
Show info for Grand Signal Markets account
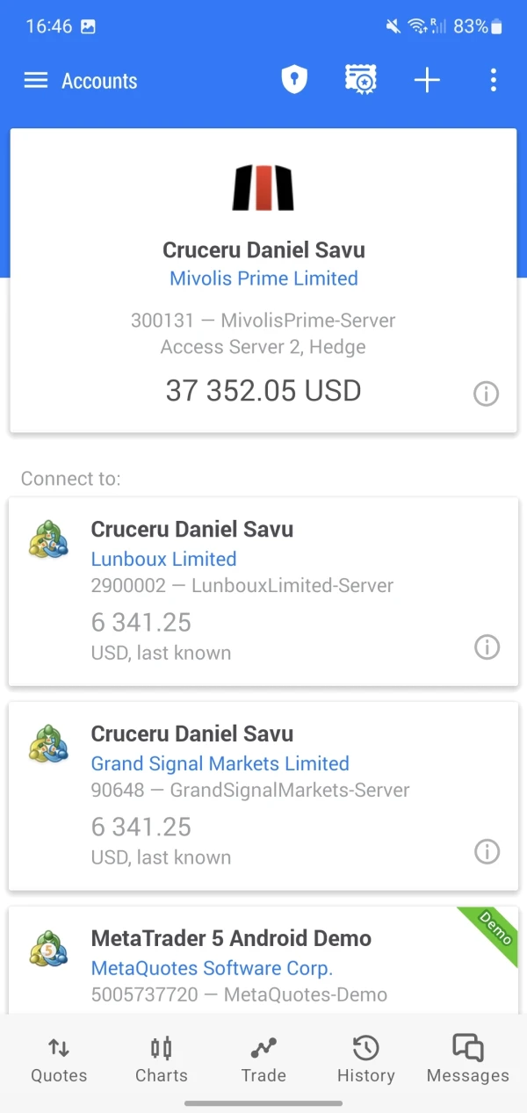click(487, 851)
